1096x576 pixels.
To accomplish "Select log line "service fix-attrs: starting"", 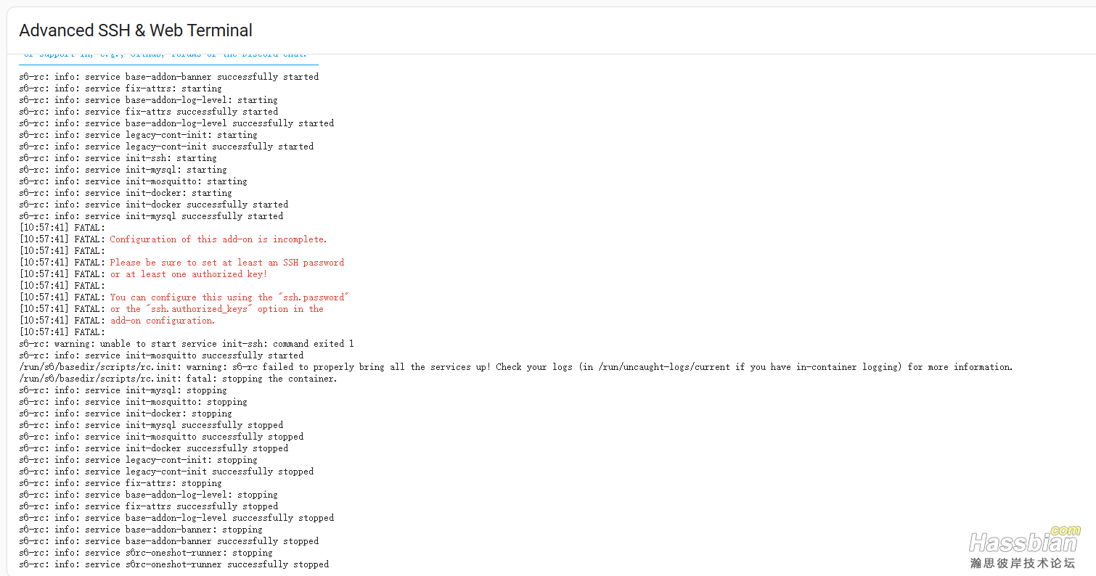I will point(120,89).
